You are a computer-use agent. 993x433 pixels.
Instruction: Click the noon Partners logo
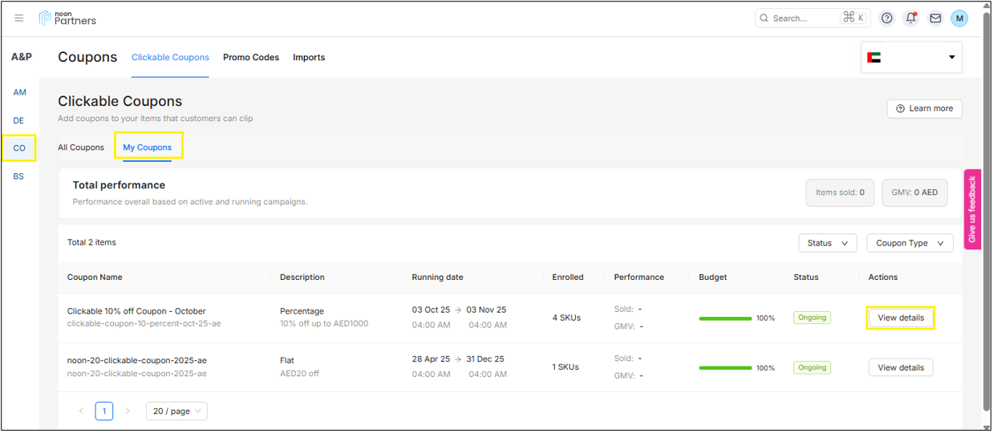coord(68,18)
